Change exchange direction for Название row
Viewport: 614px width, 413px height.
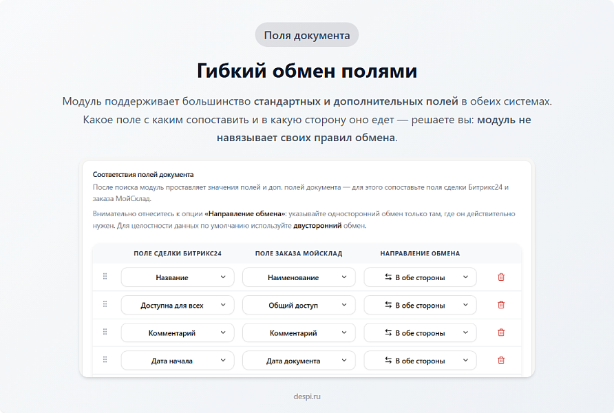point(420,277)
